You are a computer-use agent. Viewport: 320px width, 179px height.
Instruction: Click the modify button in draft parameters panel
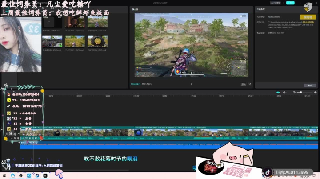click(310, 86)
